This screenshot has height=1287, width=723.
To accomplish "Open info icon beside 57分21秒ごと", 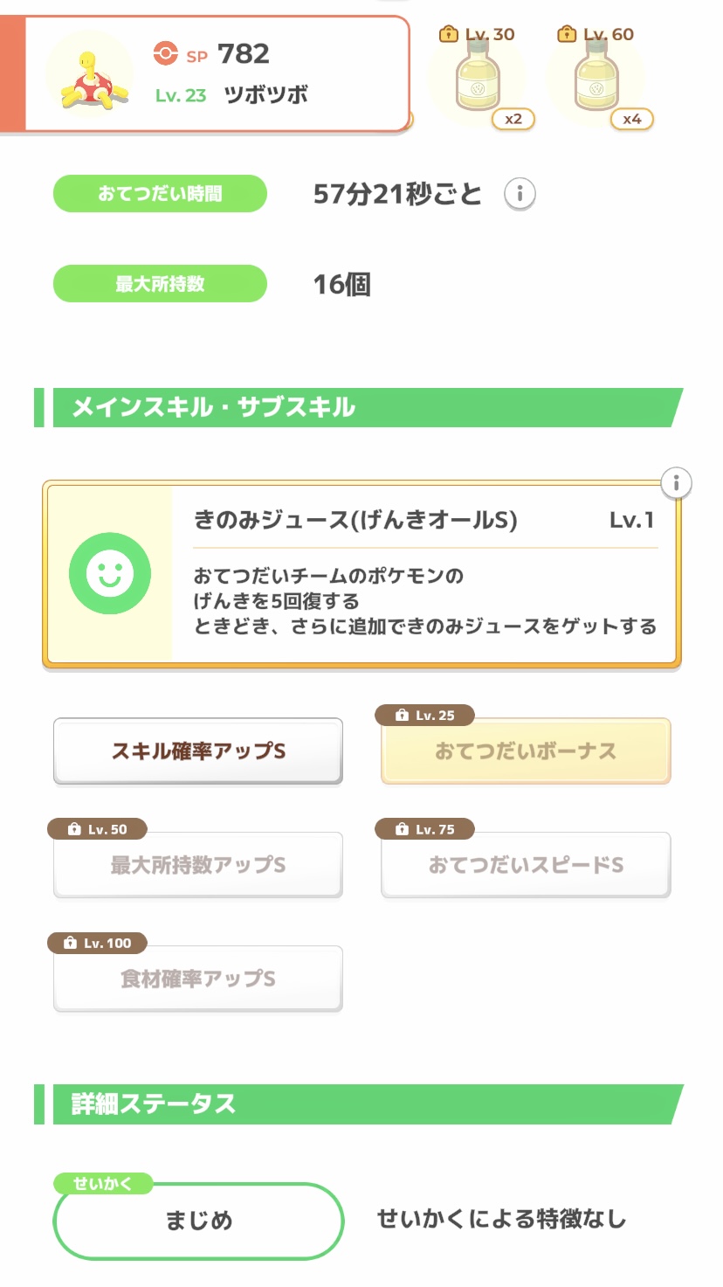I will point(520,193).
